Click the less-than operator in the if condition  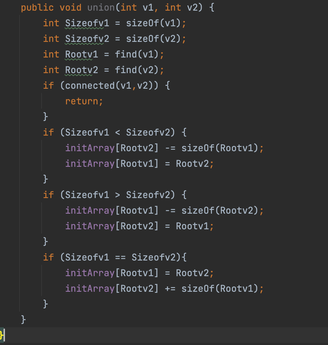(118, 132)
